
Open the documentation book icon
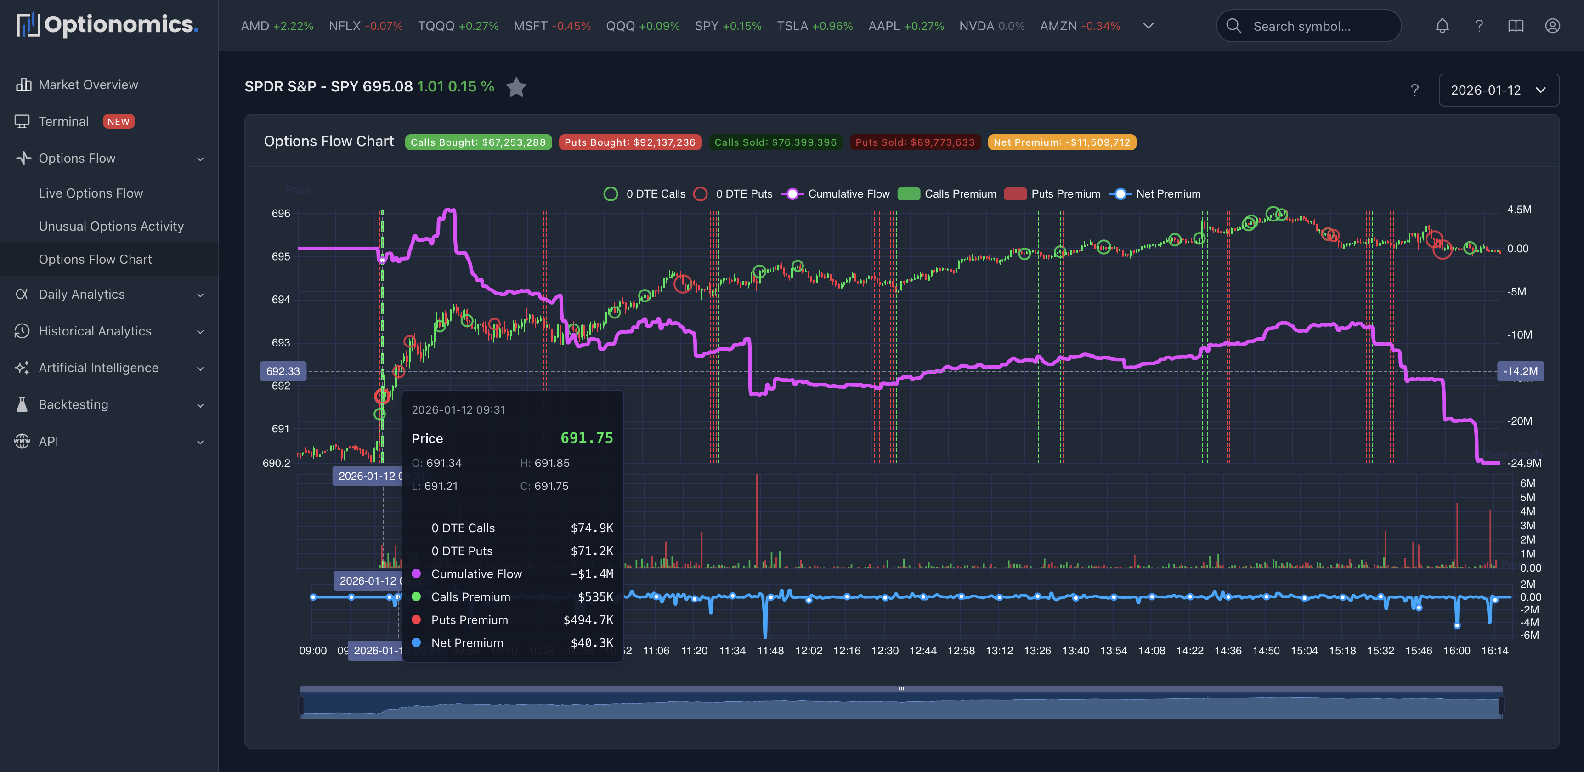point(1515,26)
